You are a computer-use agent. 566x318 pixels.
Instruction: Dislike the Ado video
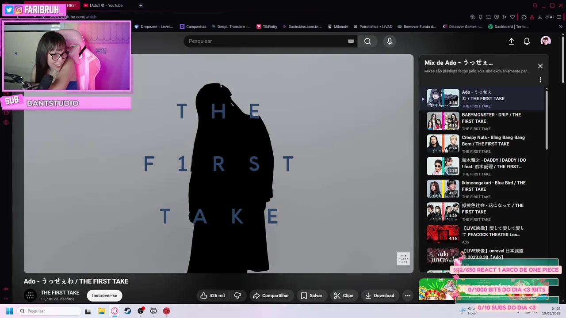(237, 295)
